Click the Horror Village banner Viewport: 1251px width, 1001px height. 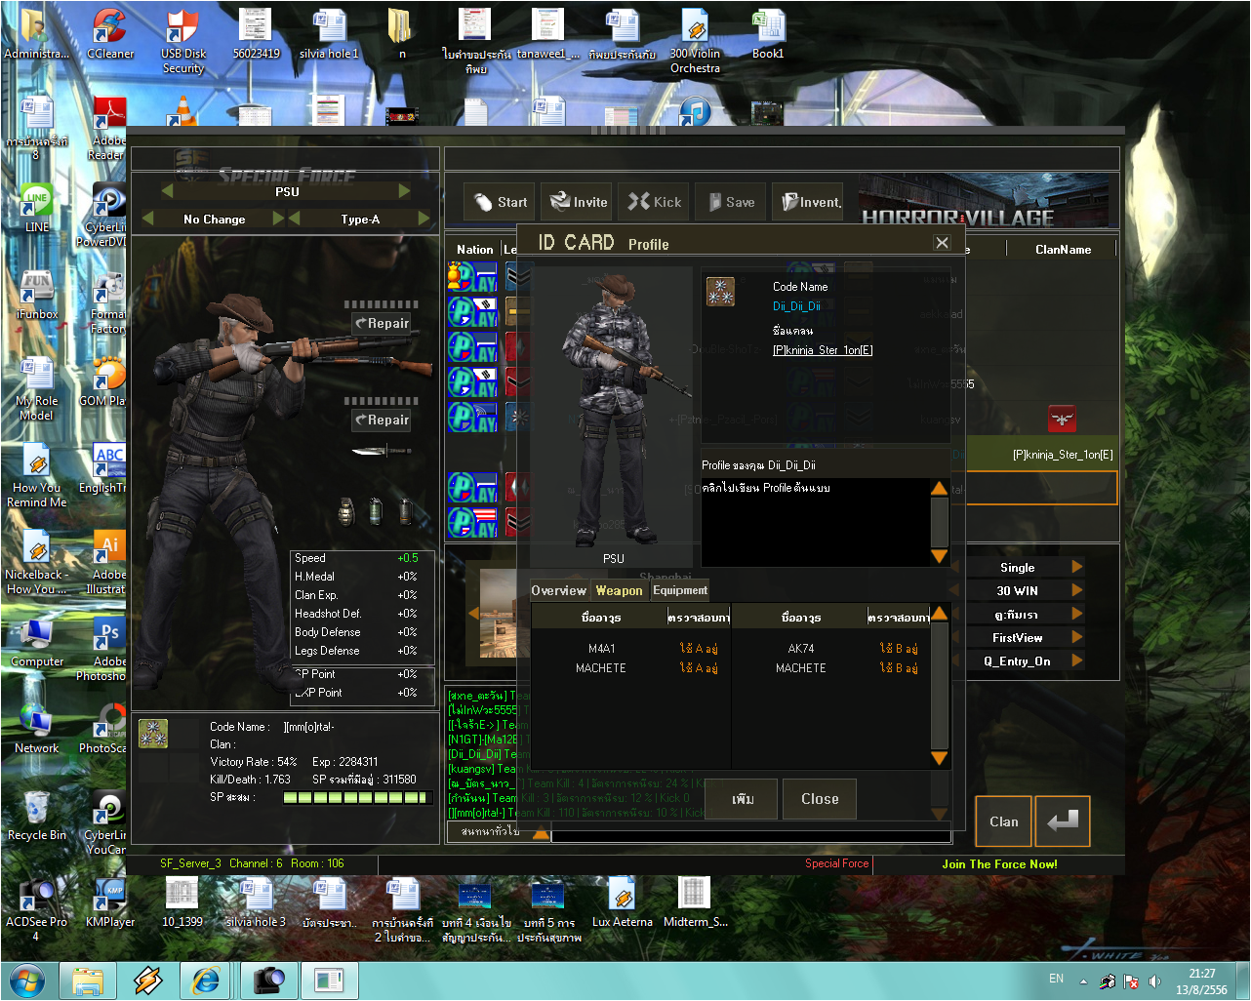[x=984, y=200]
